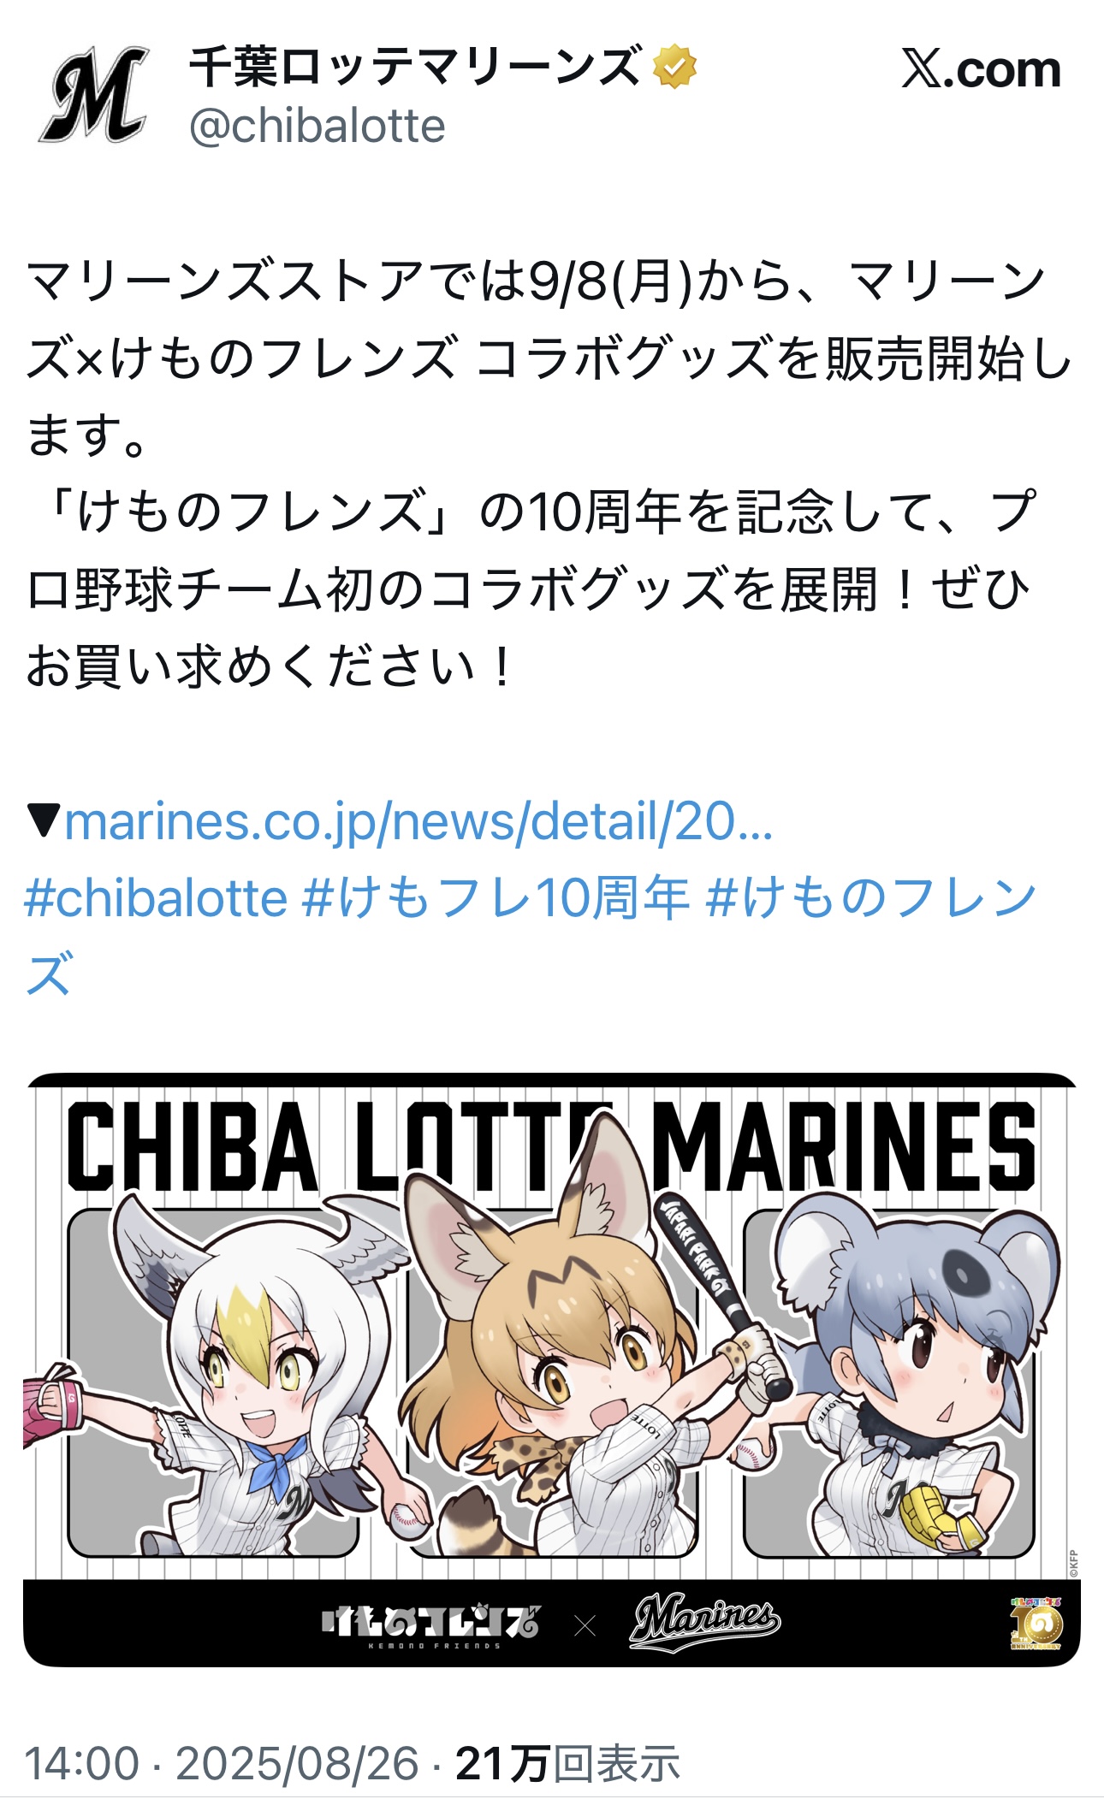Click the Kemono Friends logo in banner
This screenshot has width=1104, height=1805.
430,1622
